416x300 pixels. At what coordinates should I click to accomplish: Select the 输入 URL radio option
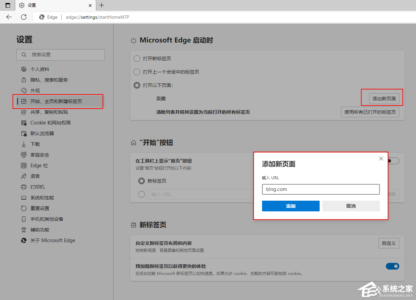click(142, 194)
